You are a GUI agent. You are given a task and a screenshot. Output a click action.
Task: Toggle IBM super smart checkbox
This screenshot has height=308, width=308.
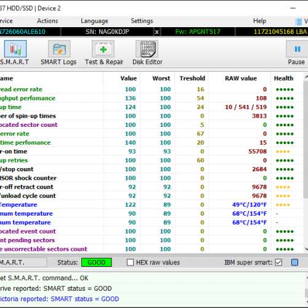(x=278, y=262)
